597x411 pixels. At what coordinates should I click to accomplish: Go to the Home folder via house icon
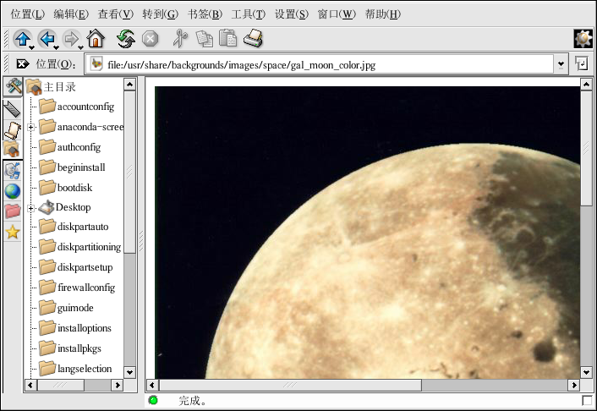pos(96,39)
